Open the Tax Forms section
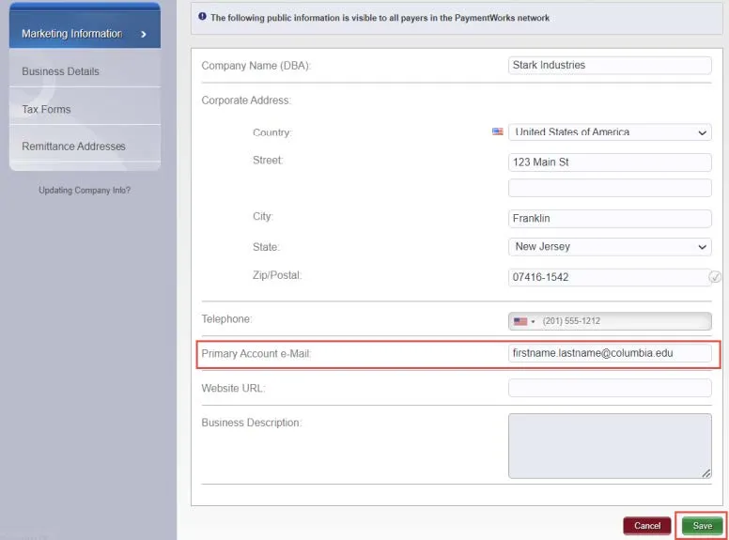729x540 pixels. pyautogui.click(x=85, y=108)
